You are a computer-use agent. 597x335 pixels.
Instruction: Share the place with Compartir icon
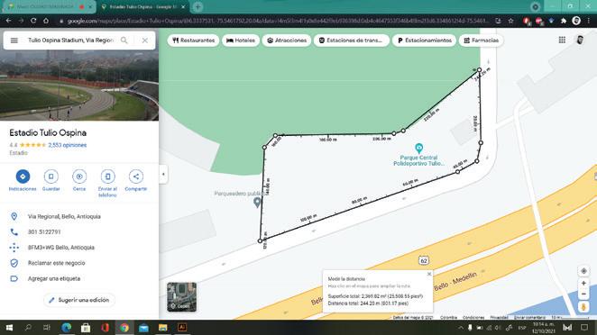click(x=136, y=177)
